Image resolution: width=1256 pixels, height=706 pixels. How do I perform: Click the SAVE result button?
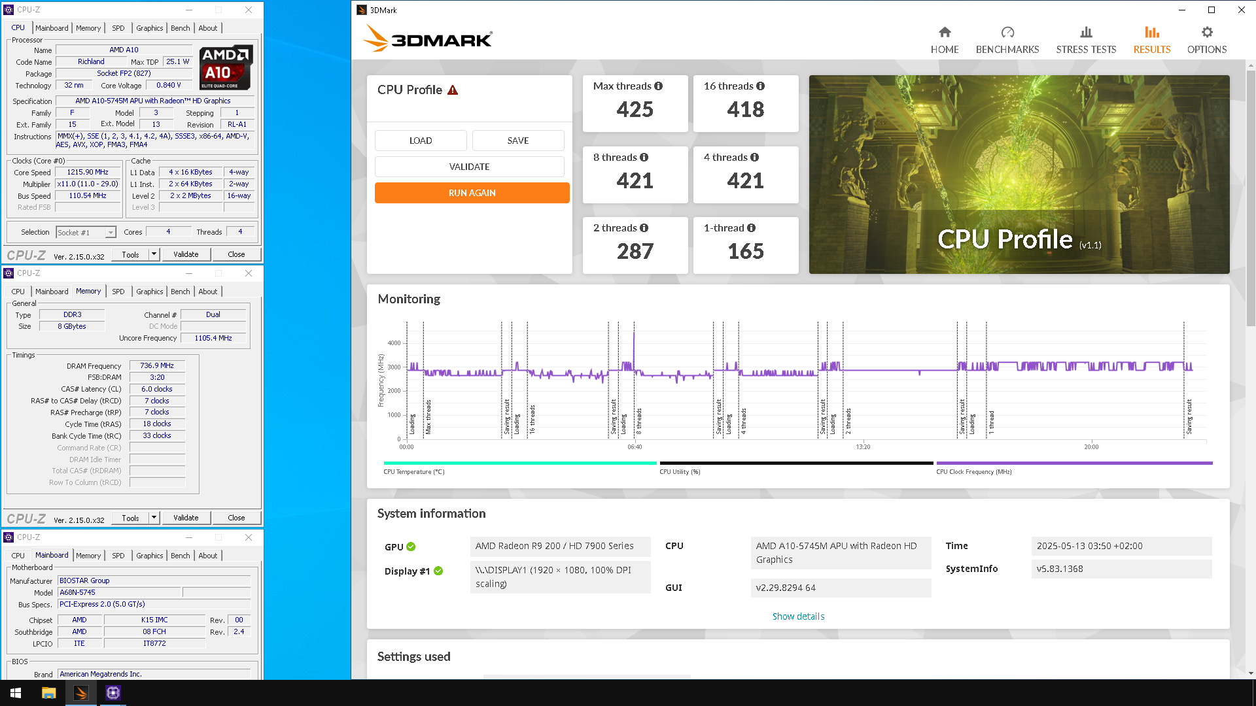click(x=518, y=141)
